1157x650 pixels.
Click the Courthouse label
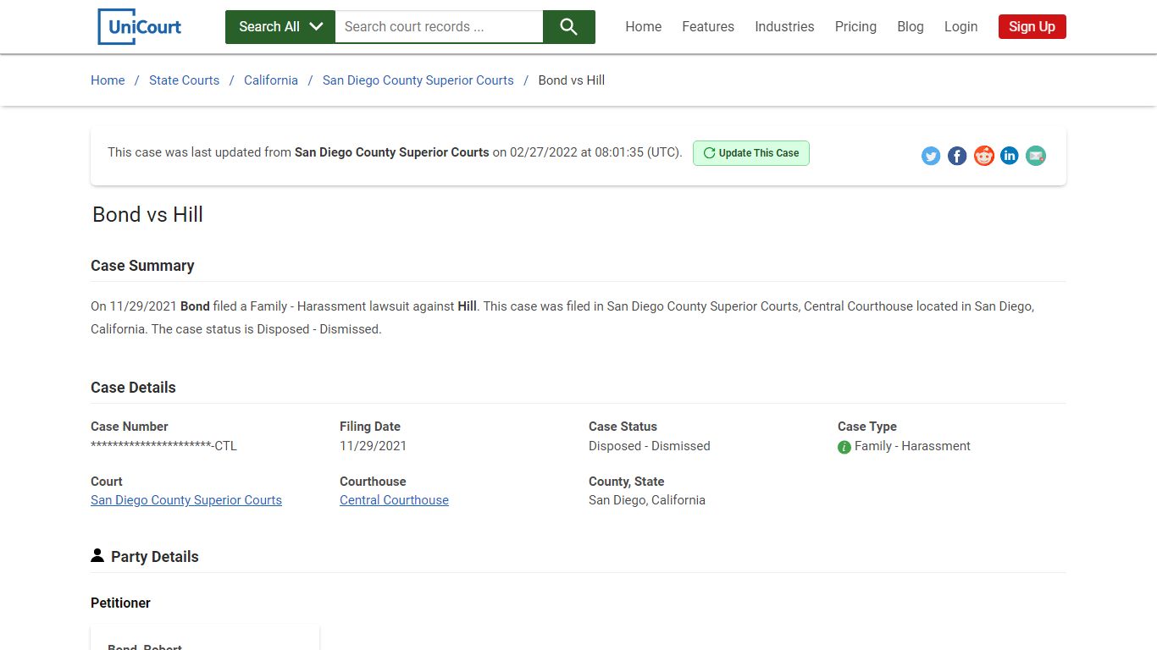click(373, 482)
